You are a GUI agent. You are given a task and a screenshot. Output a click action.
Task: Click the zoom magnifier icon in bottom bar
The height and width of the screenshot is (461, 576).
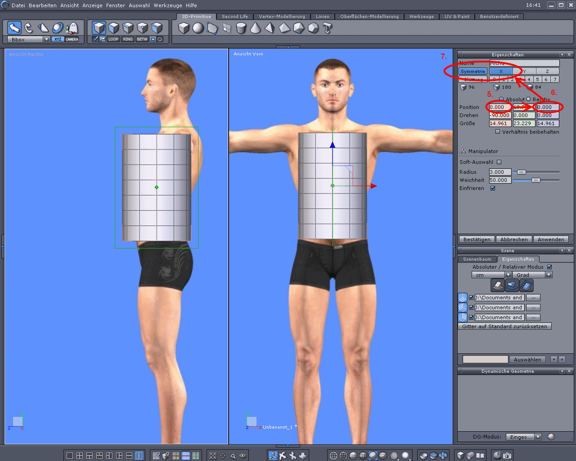233,456
